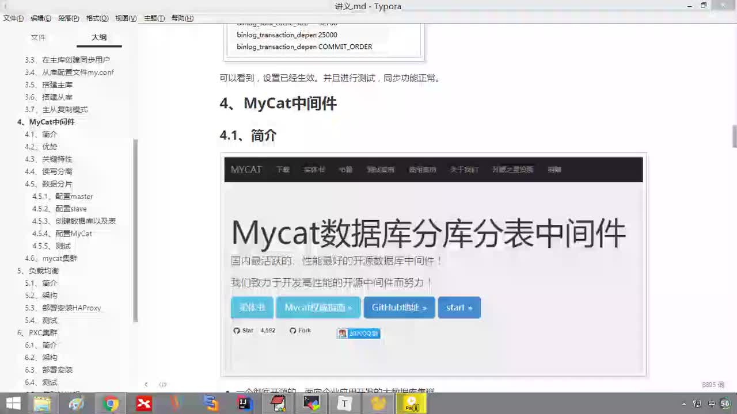Switch sidebar to the 文件 tab
This screenshot has width=737, height=414.
(x=38, y=37)
